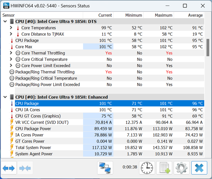Select the CPU Package row under DTS
The image size is (212, 179).
tap(110, 41)
